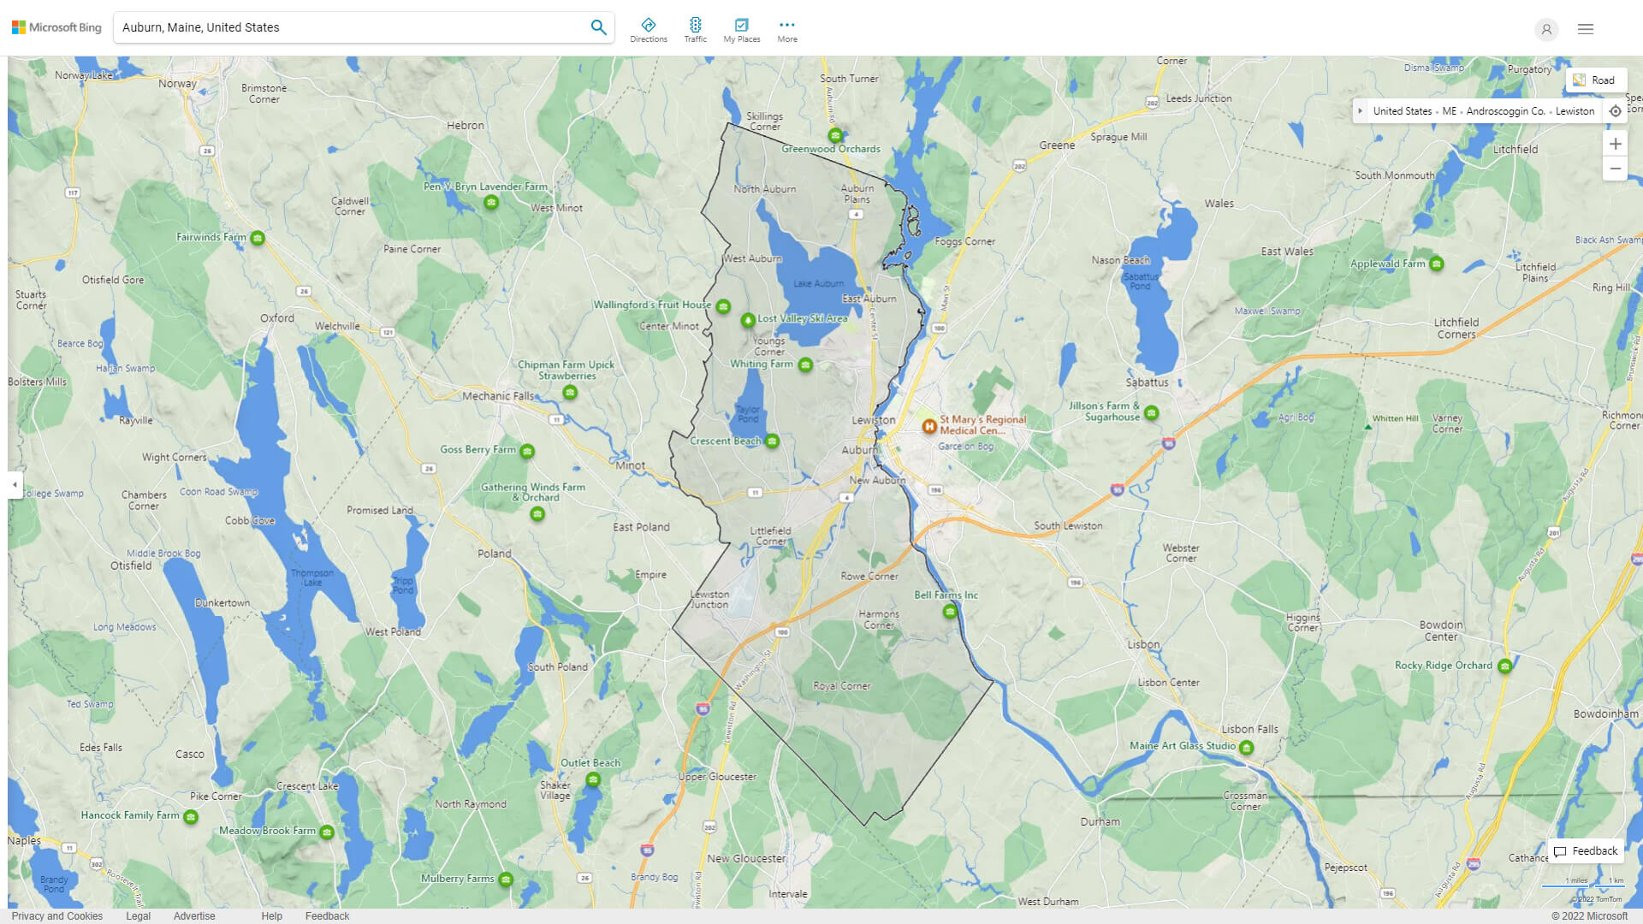Select the St Mary's Regional Medical Center pin
The height and width of the screenshot is (924, 1643).
point(928,426)
